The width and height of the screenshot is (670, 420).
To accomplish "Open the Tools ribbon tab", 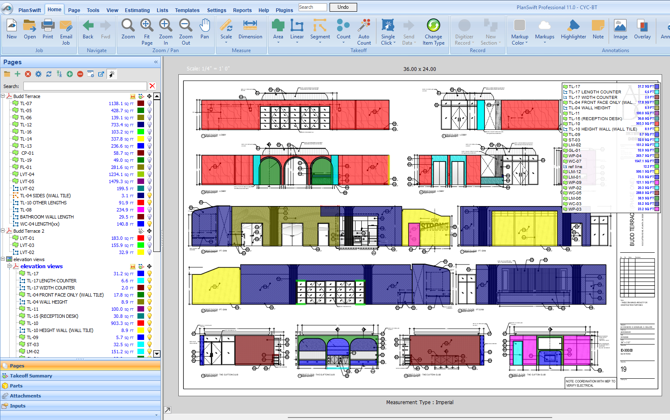I will click(x=93, y=10).
